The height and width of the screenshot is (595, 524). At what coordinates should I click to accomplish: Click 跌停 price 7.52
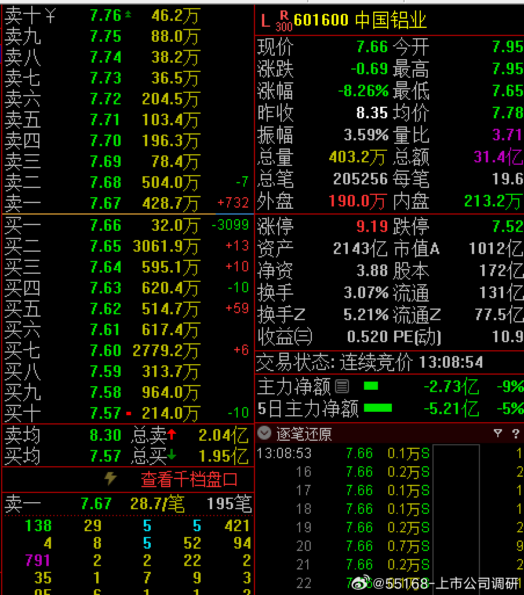pos(508,227)
